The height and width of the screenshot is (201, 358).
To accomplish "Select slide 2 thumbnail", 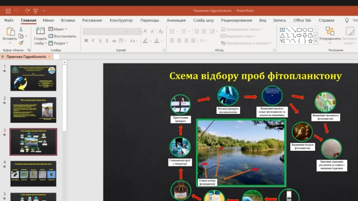I will (34, 110).
